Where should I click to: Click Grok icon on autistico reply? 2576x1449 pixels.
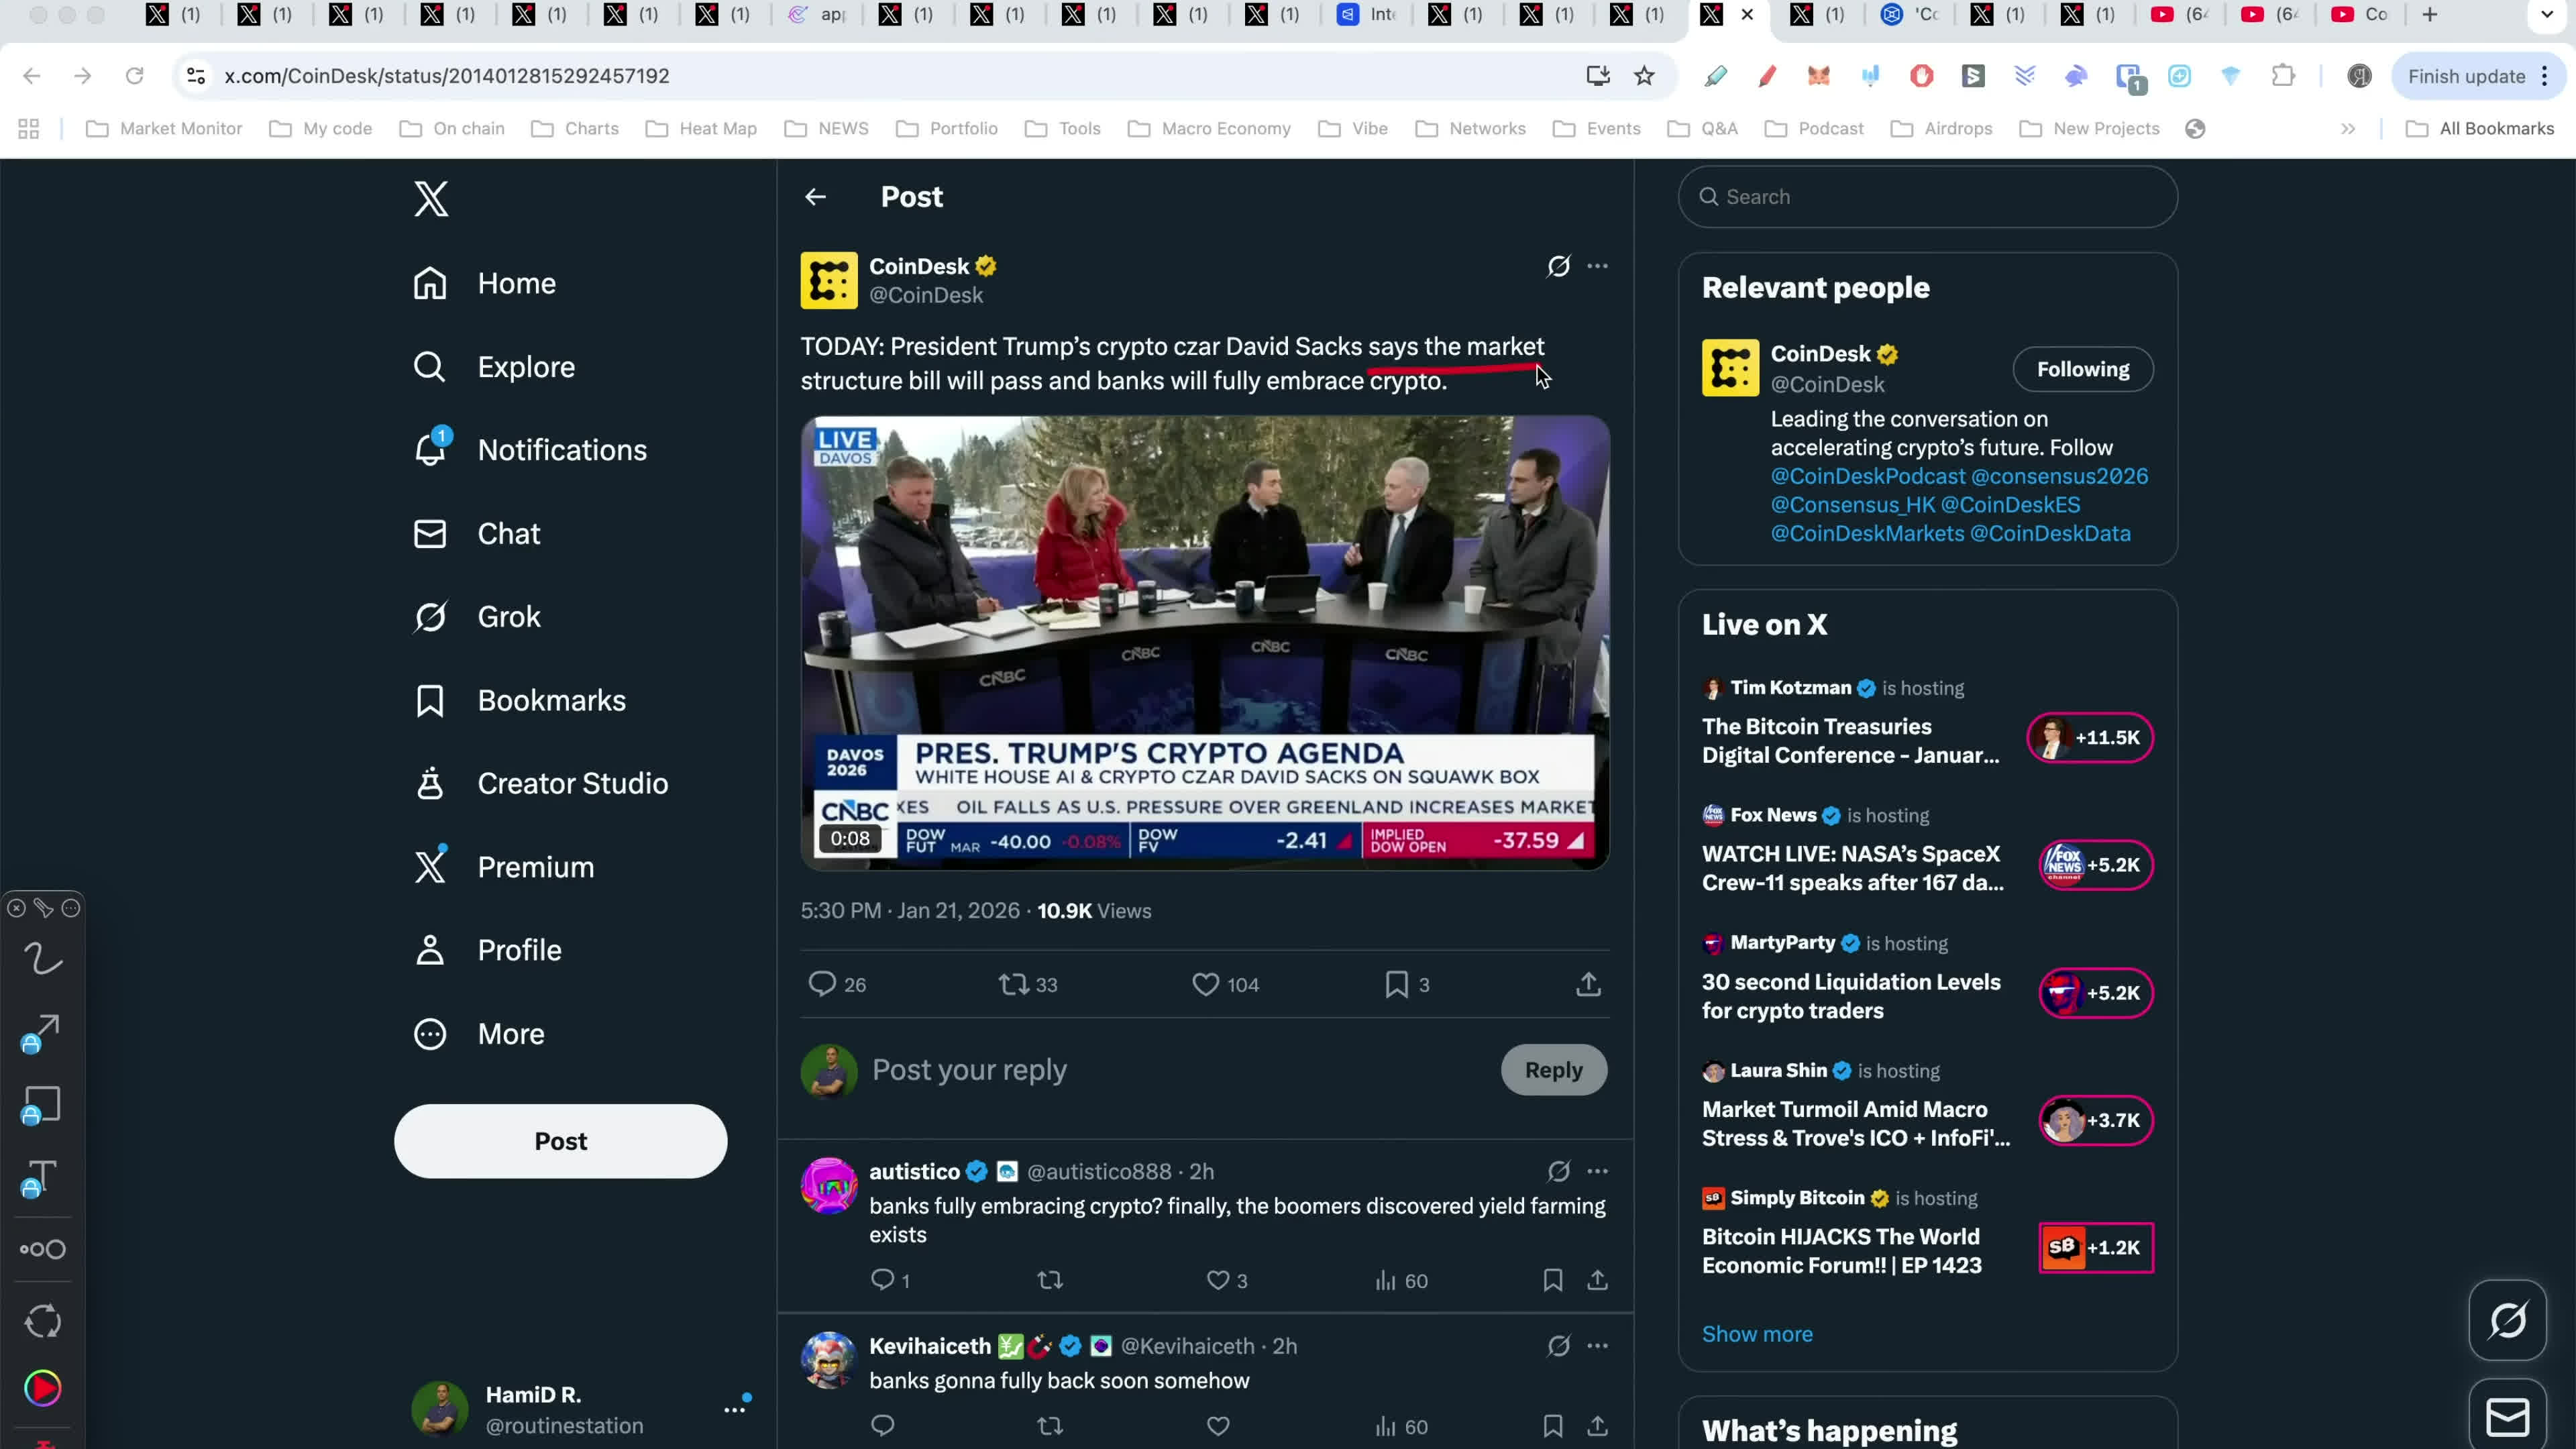coord(1558,1171)
